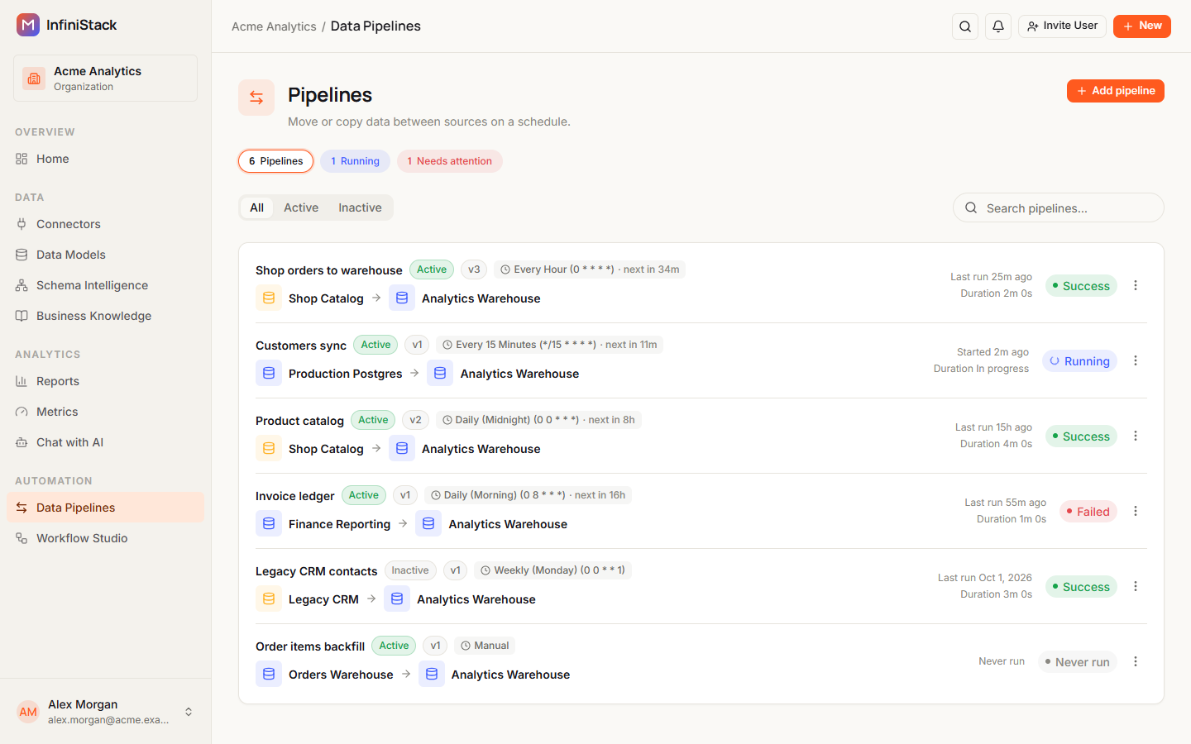Open more options for Invoice ledger

(1136, 511)
